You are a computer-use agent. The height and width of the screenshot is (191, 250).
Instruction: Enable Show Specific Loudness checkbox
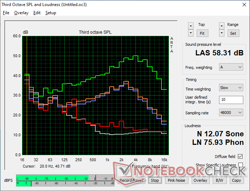(x=240, y=165)
